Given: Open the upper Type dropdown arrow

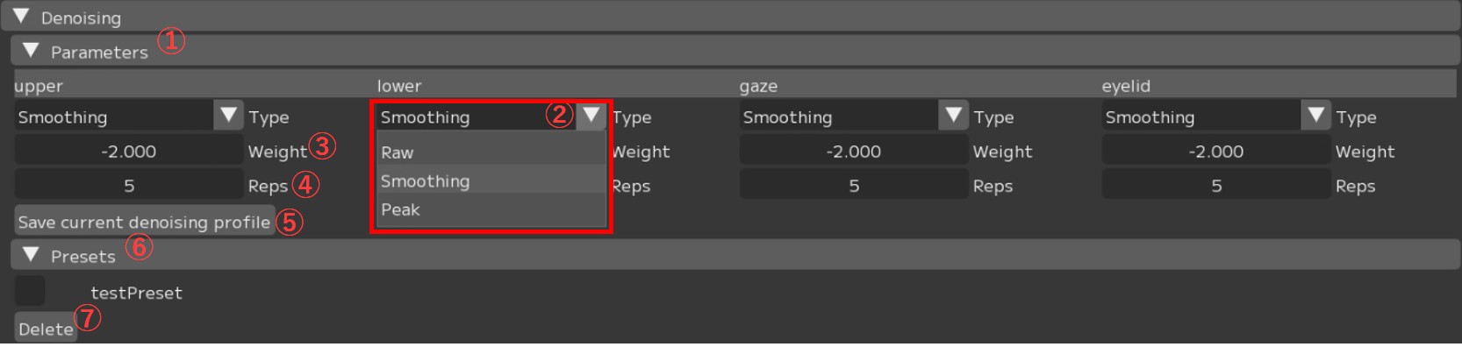Looking at the screenshot, I should [x=229, y=116].
